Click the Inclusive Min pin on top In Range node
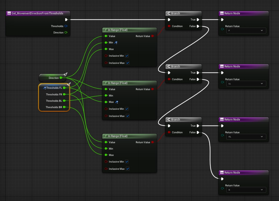 pos(106,56)
